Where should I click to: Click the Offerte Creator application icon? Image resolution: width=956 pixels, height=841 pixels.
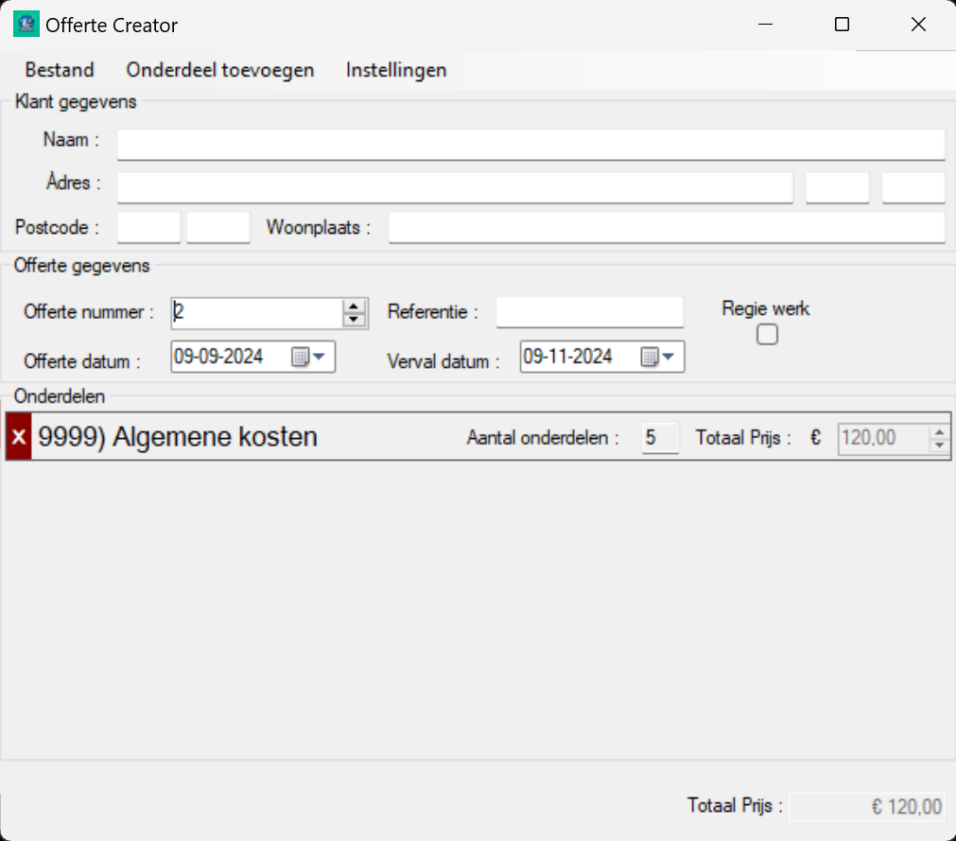tap(26, 23)
